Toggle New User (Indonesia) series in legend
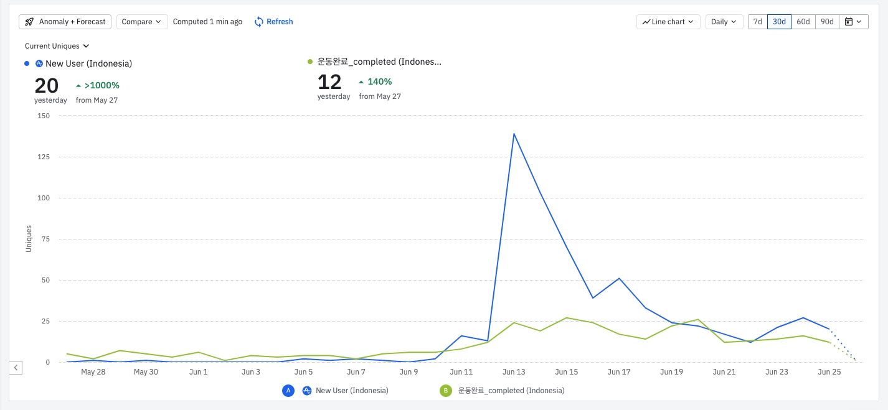The height and width of the screenshot is (410, 888). 352,391
